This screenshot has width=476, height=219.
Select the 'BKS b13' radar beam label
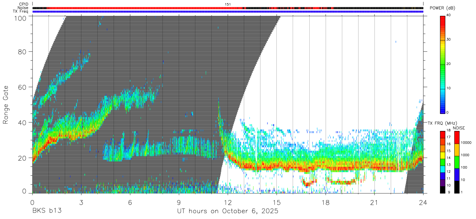[x=47, y=211]
